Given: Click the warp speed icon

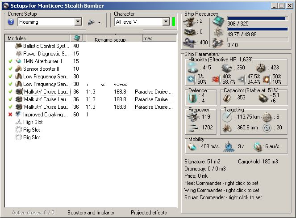Looking at the screenshot, I should (x=258, y=147).
